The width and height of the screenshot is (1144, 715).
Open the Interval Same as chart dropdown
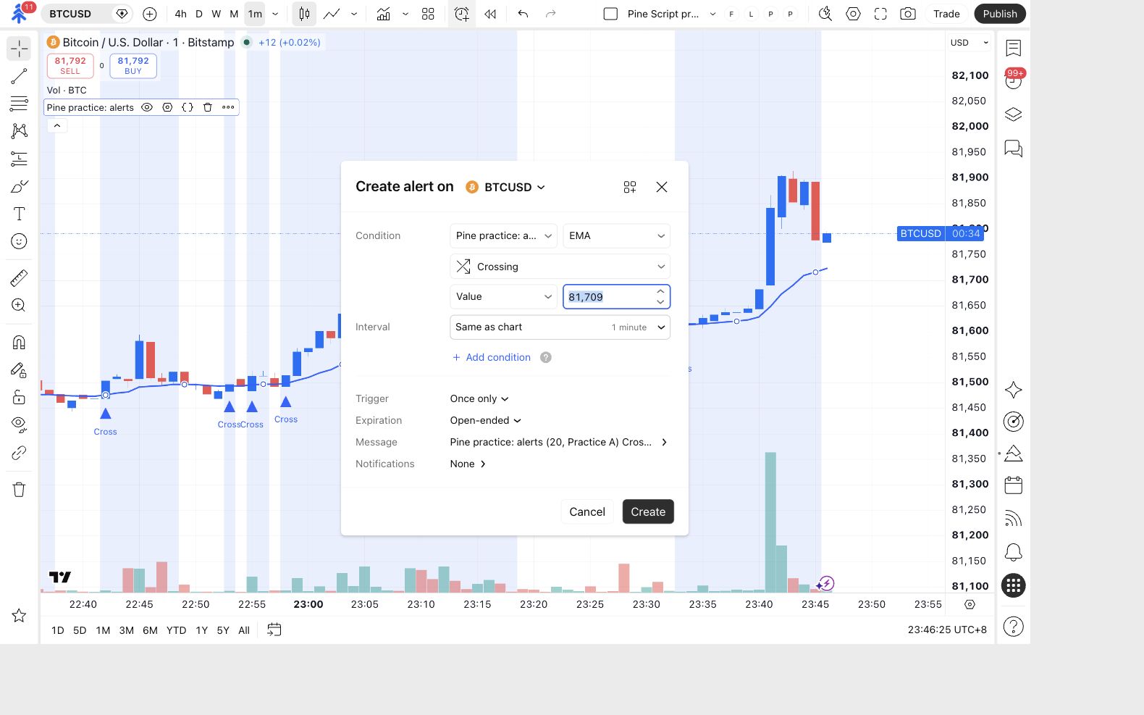[x=560, y=327]
